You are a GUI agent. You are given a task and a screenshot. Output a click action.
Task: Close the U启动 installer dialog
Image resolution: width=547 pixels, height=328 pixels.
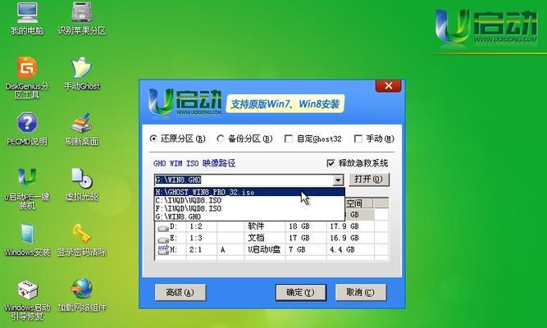(x=388, y=86)
